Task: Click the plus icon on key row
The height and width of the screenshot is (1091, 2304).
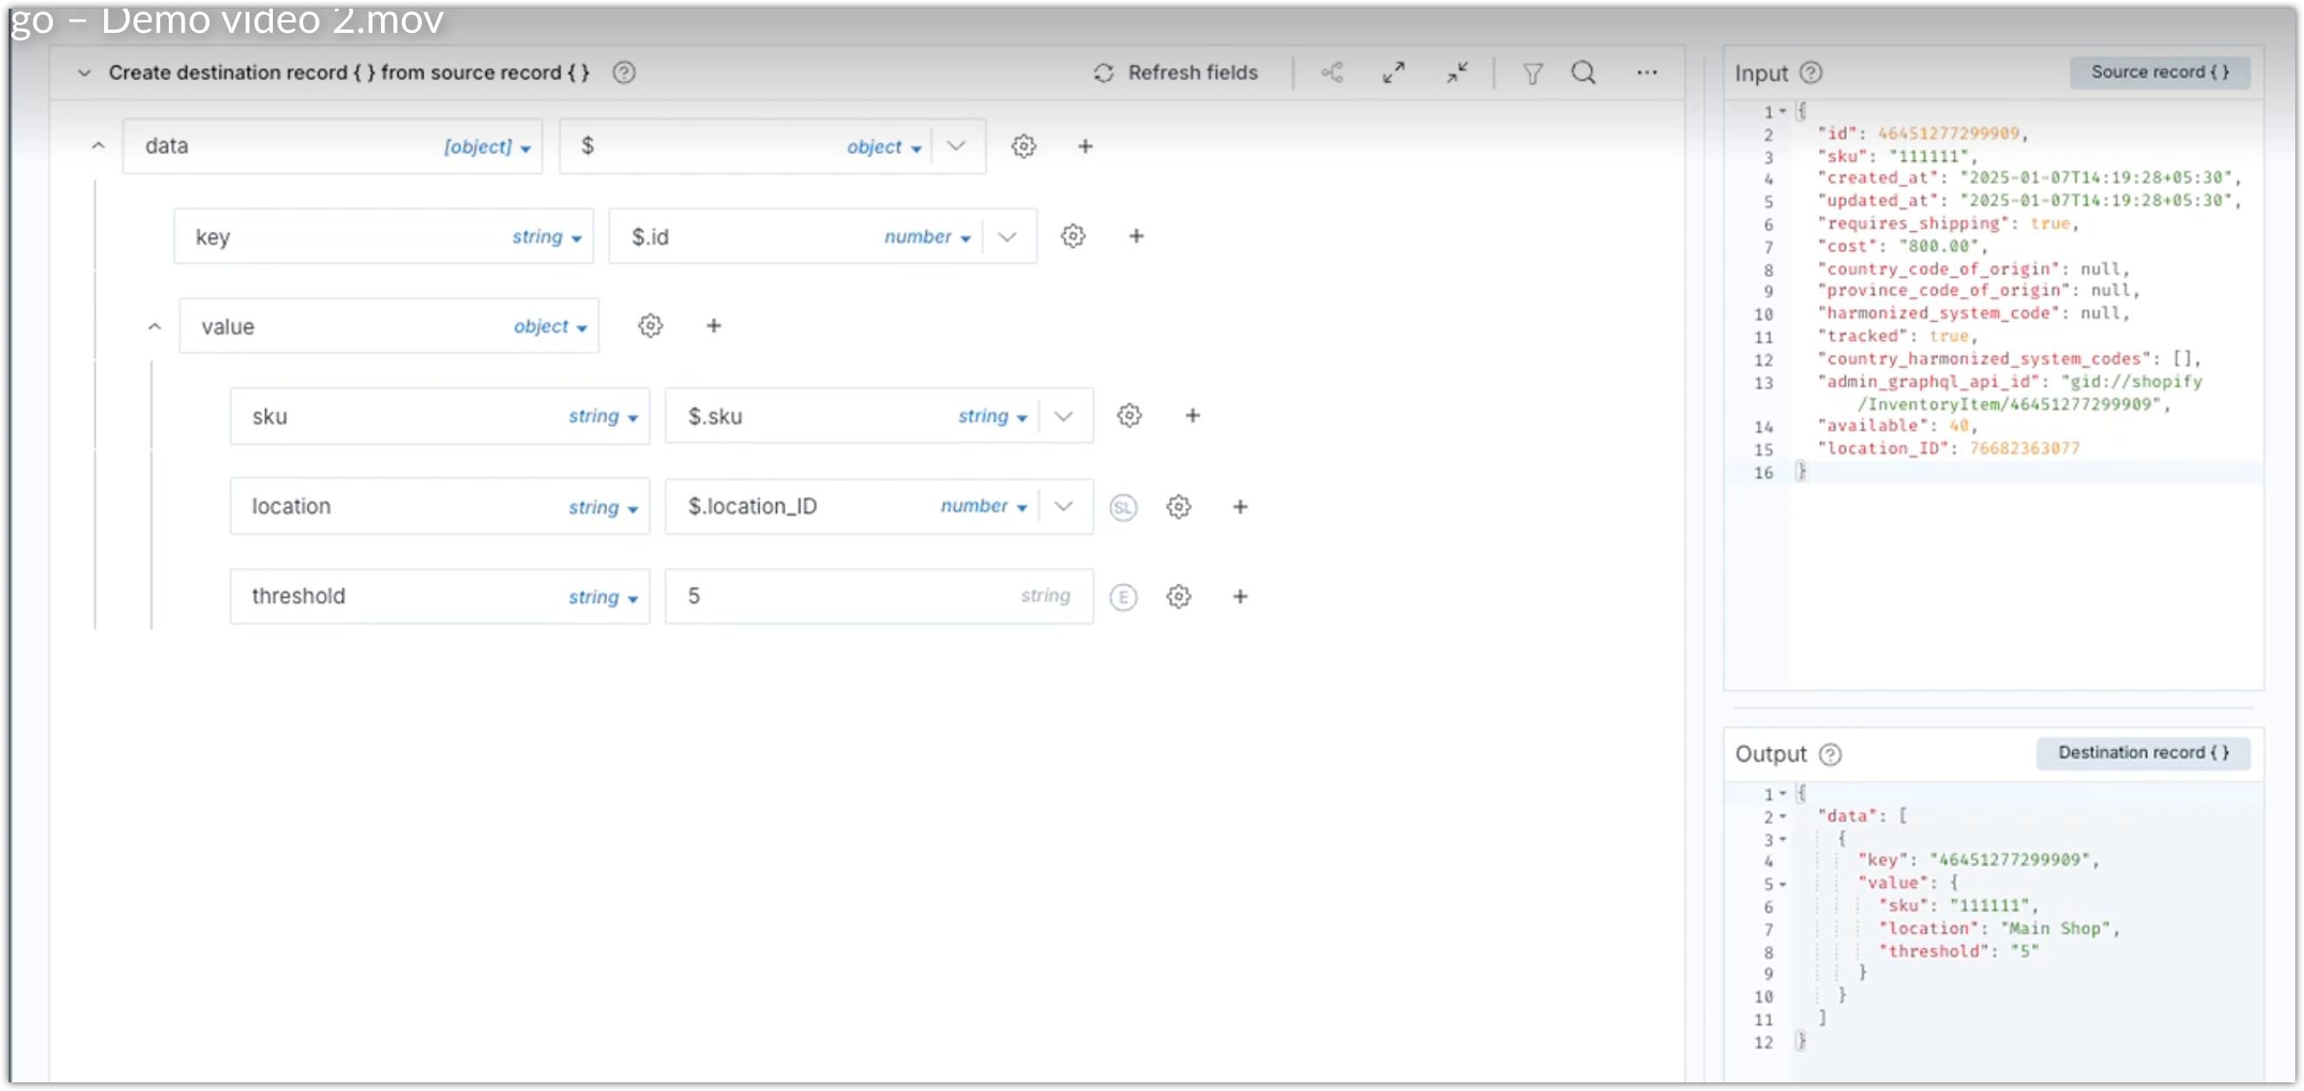Action: click(x=1135, y=236)
